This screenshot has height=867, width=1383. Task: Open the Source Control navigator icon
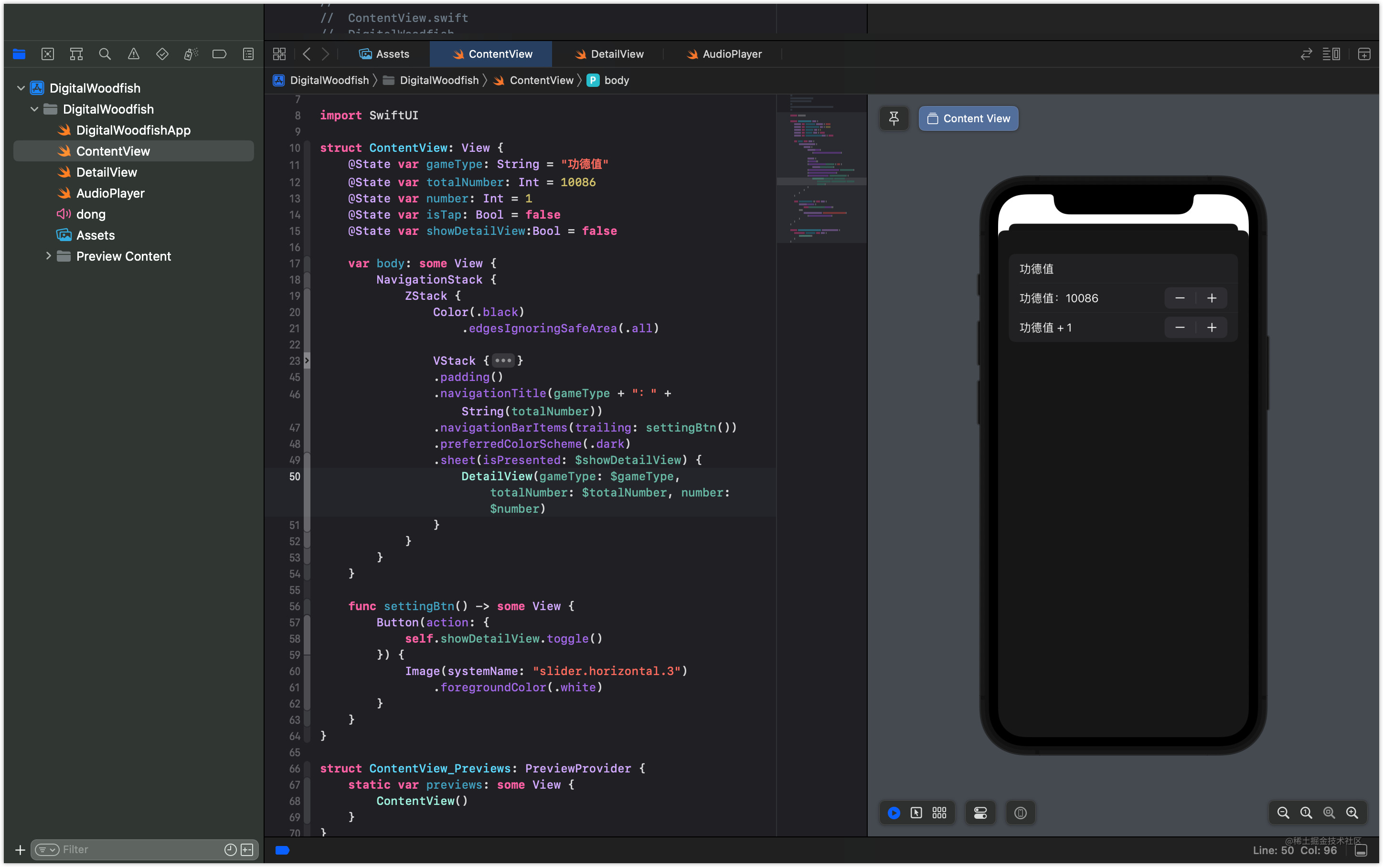(x=48, y=54)
